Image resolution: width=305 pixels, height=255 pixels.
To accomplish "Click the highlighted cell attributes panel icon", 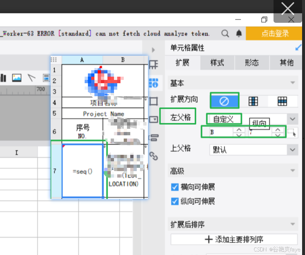I will (153, 83).
